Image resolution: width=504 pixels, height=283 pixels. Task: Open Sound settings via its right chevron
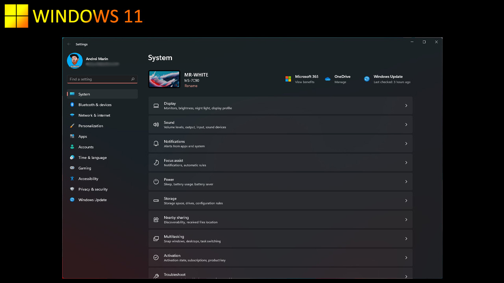coord(406,125)
